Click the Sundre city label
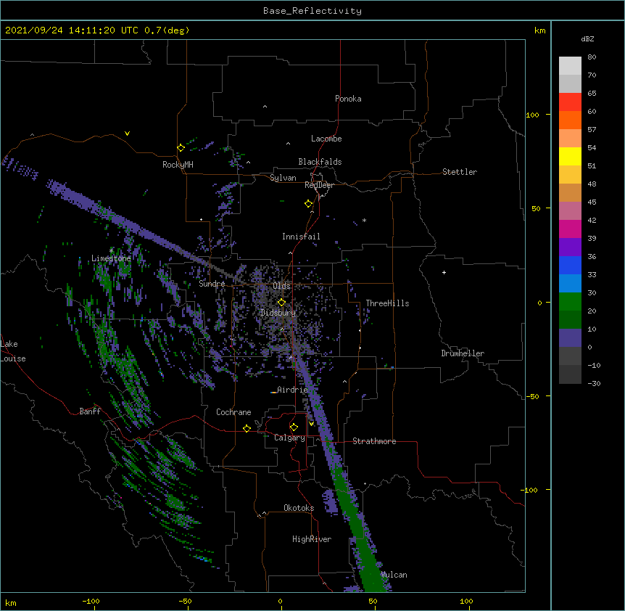 tap(212, 284)
